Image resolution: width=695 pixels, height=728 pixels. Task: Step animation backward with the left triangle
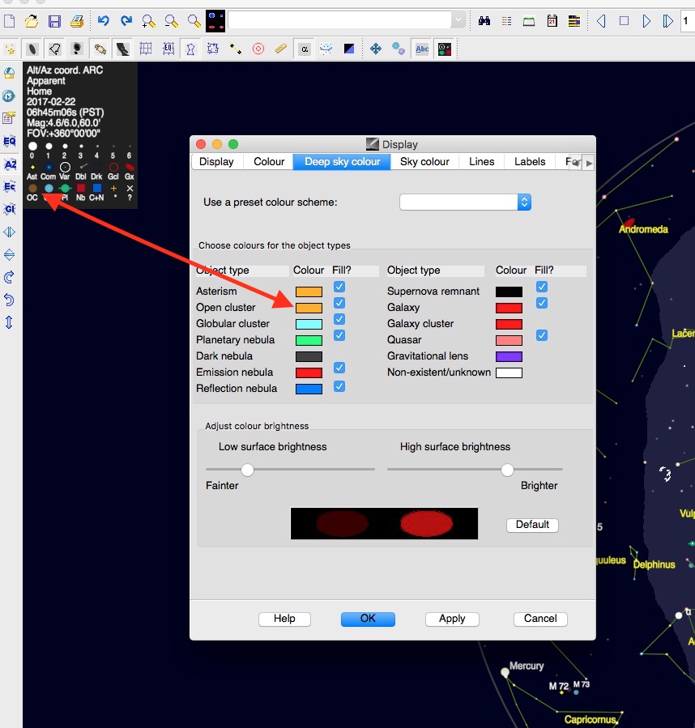pos(601,21)
